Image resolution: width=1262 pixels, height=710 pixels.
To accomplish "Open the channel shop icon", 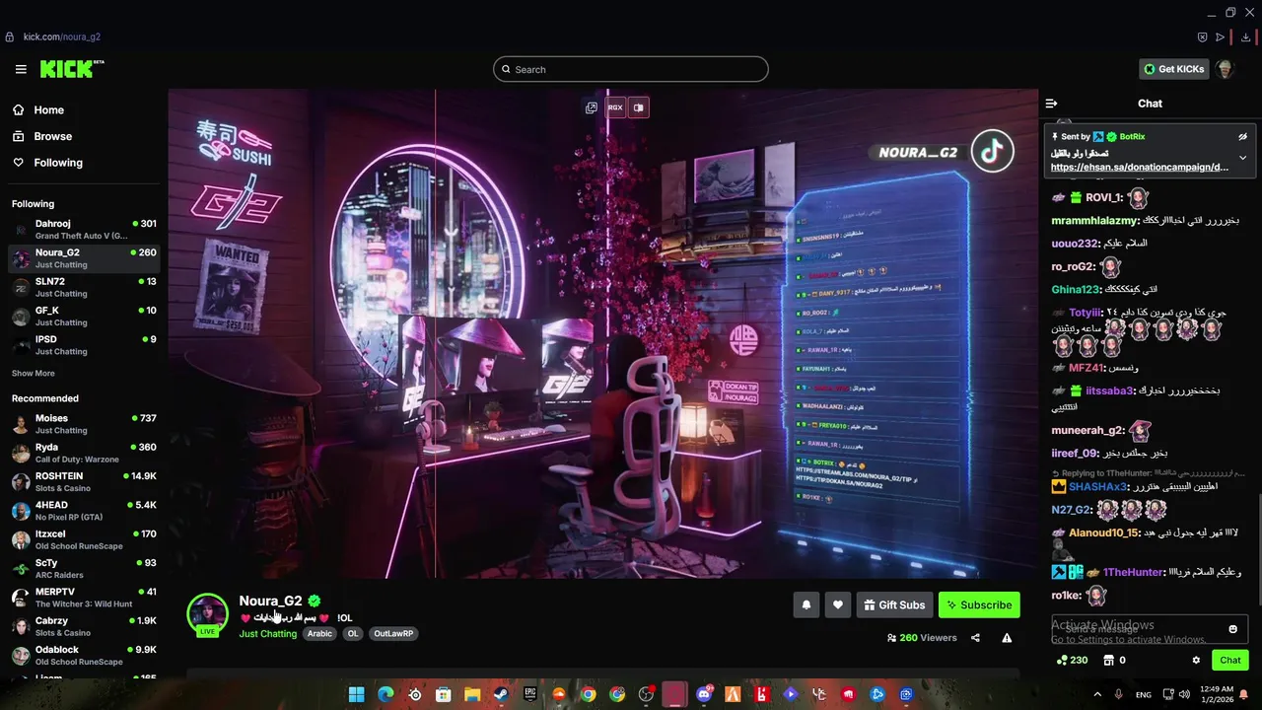I will click(x=1108, y=661).
